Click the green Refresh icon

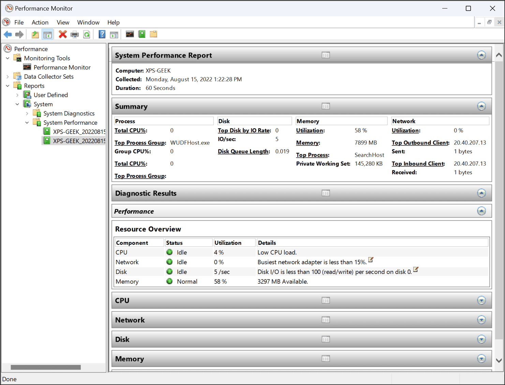pyautogui.click(x=87, y=34)
